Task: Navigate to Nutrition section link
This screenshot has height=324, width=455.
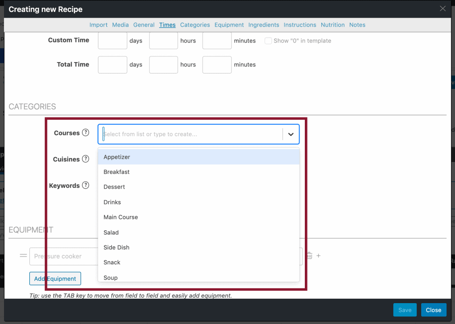Action: tap(333, 25)
